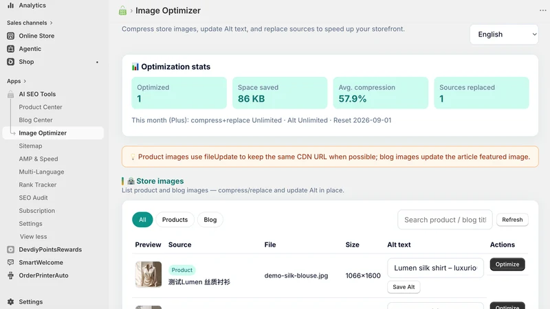The height and width of the screenshot is (309, 550).
Task: Open Rank Tracker page
Action: tap(38, 185)
